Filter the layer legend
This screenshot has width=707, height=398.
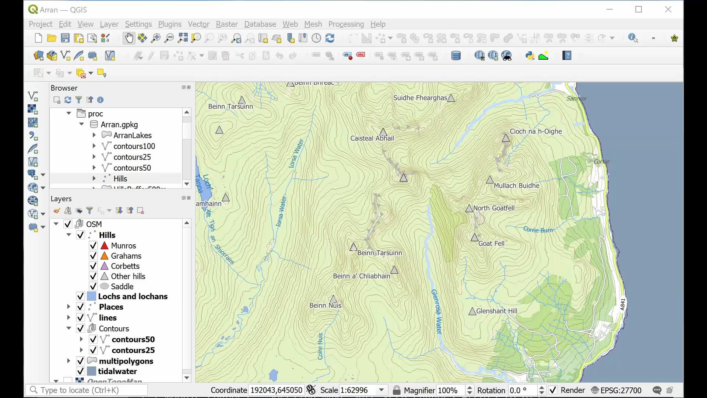[x=89, y=210]
